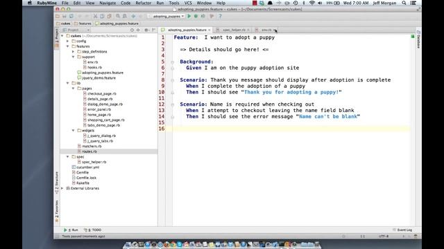The width and height of the screenshot is (444, 249).
Task: Expand External Libraries node
Action: (x=62, y=188)
